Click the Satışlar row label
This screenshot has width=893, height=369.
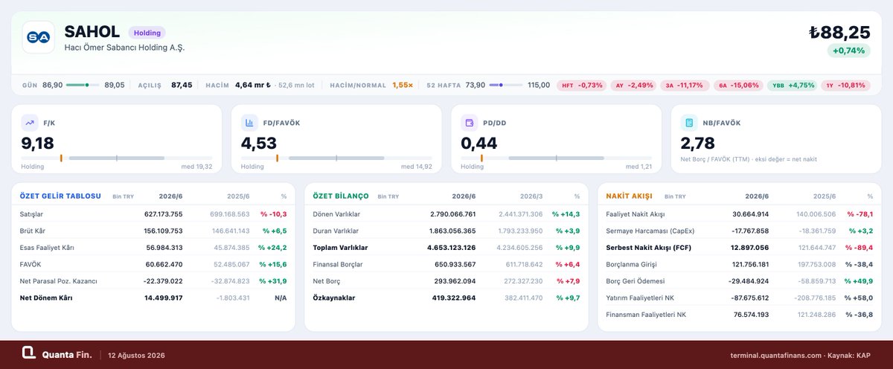32,214
